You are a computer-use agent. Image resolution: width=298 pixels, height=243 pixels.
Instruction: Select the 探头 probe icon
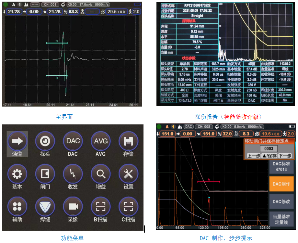coord(45,141)
